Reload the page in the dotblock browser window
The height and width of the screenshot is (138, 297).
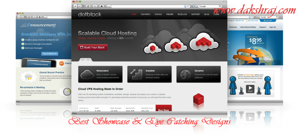coord(88,6)
